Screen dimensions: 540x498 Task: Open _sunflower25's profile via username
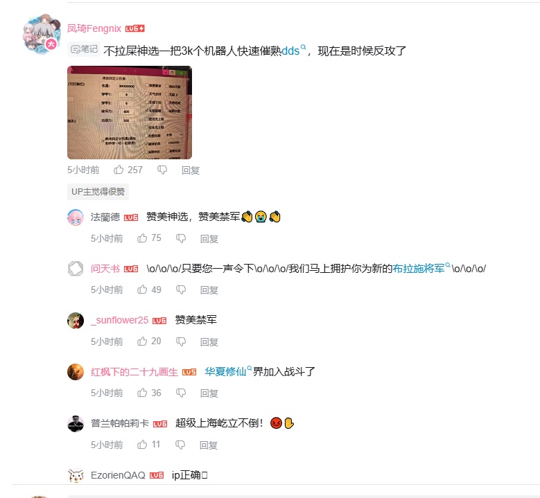[119, 320]
